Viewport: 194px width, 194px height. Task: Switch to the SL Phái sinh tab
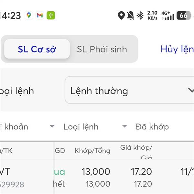(x=102, y=49)
